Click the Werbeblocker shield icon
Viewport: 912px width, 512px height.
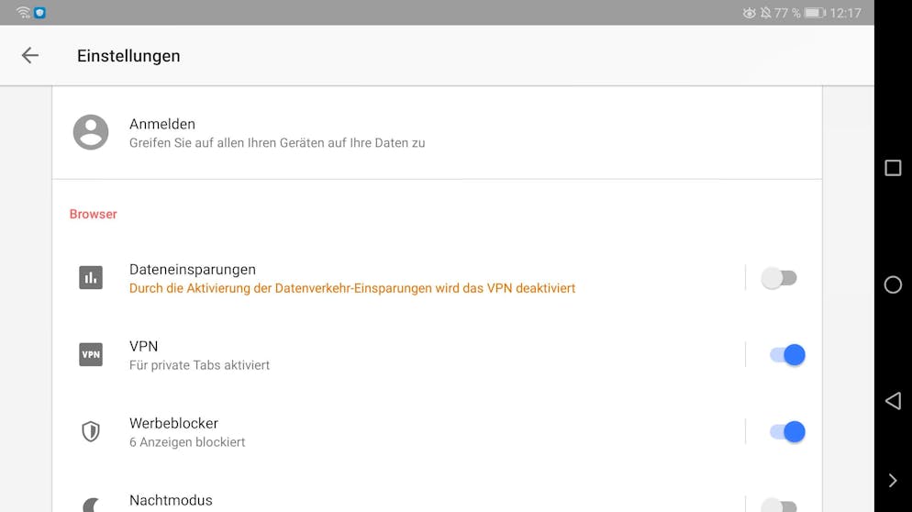91,431
